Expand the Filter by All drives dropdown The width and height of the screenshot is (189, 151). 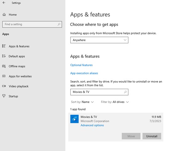click(x=115, y=102)
